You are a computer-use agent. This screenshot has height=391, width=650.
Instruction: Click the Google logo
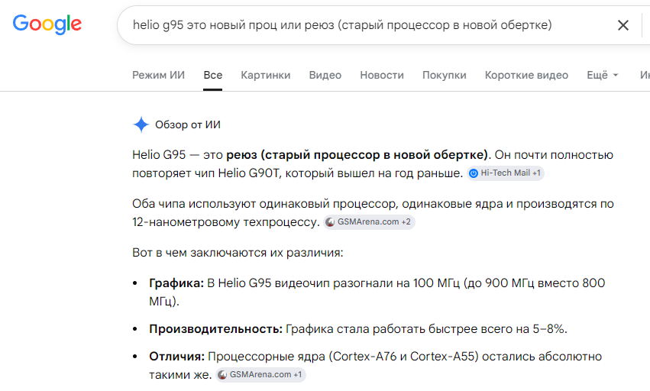point(47,24)
